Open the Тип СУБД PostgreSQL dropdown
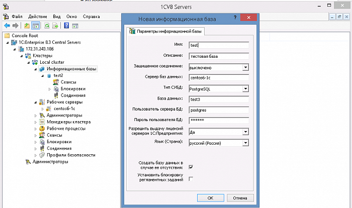Viewport: 352px width, 208px height. (245, 88)
